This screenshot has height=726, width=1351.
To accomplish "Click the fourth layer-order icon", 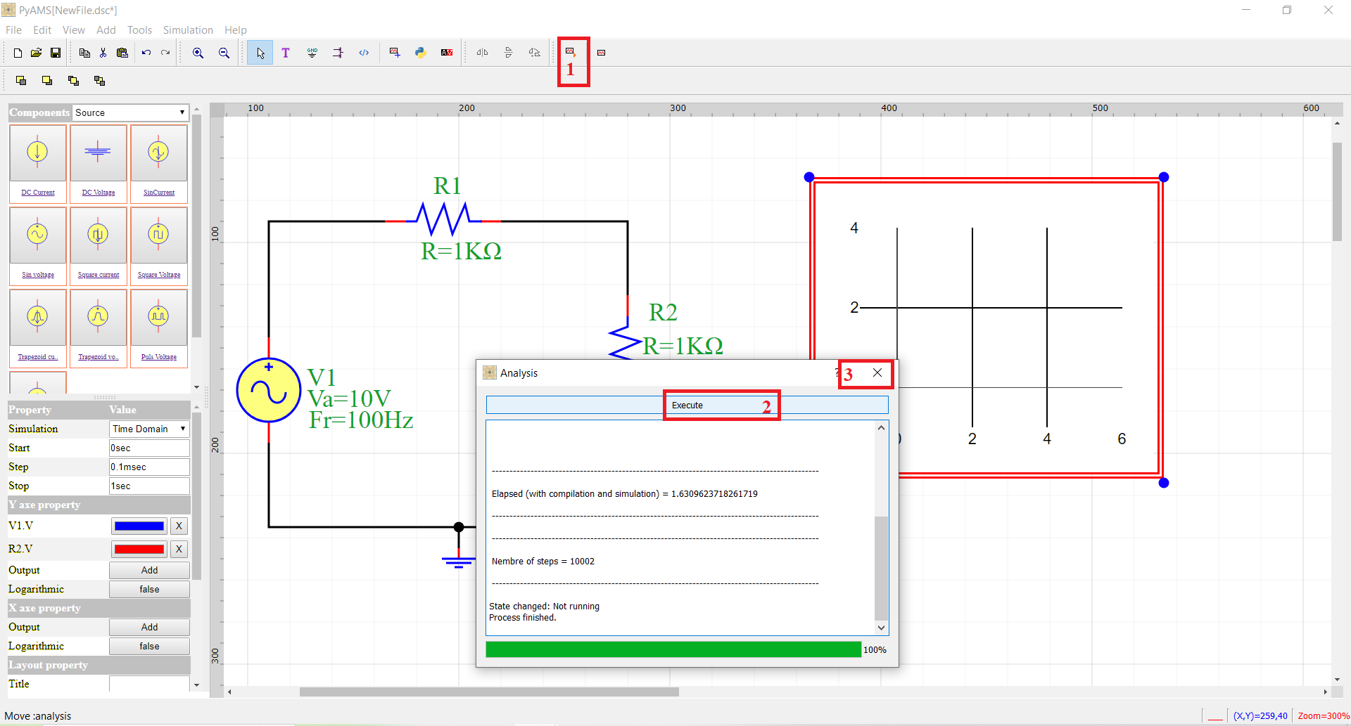I will (99, 81).
